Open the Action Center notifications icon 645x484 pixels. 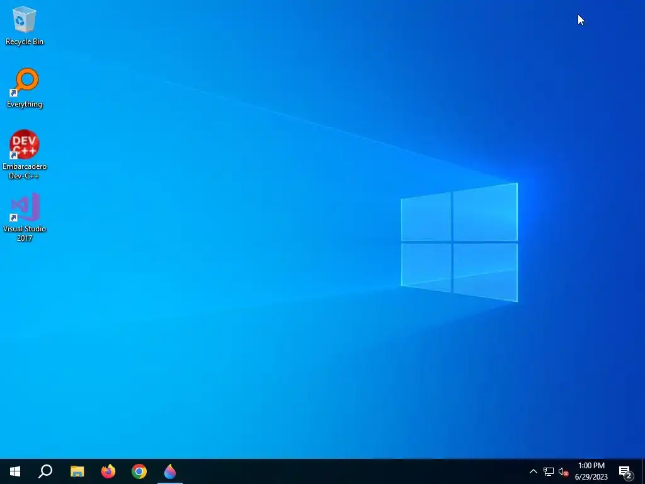(625, 471)
